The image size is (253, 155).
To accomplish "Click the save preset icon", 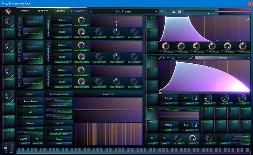I will click(173, 11).
